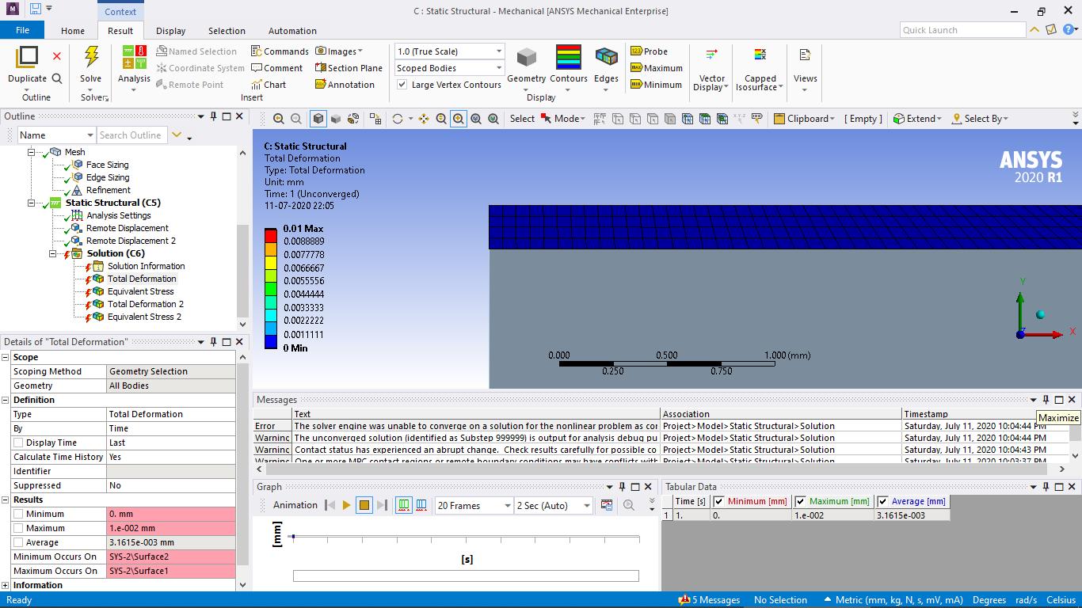
Task: Switch to the Home tab
Action: [x=73, y=31]
